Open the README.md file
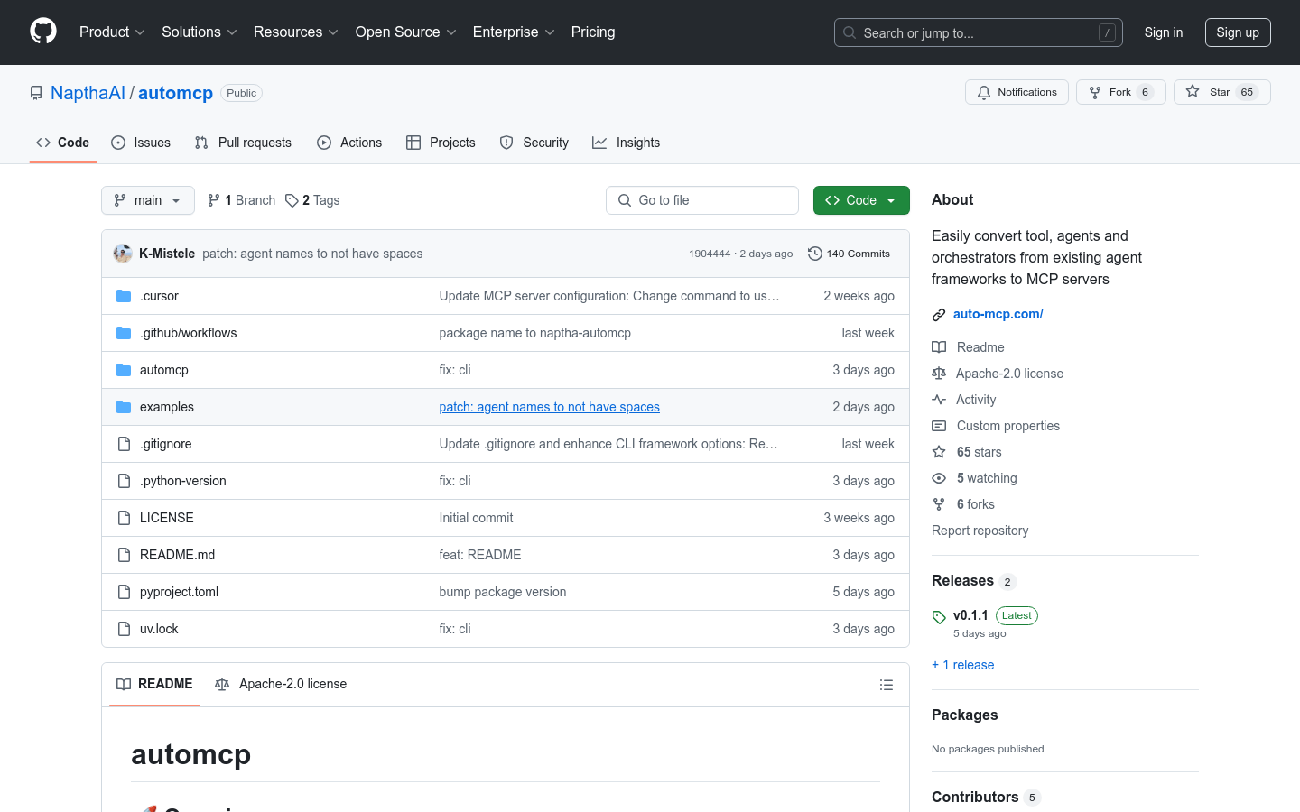Image resolution: width=1300 pixels, height=812 pixels. pos(178,555)
